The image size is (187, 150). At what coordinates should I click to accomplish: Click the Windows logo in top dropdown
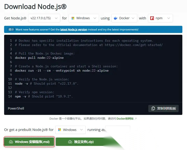pos(73,18)
